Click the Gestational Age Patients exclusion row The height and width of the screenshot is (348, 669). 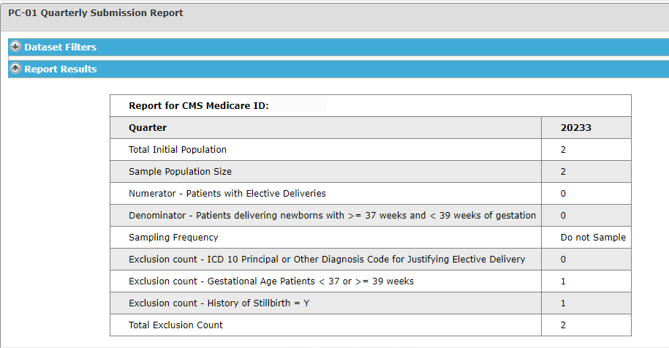tap(371, 281)
